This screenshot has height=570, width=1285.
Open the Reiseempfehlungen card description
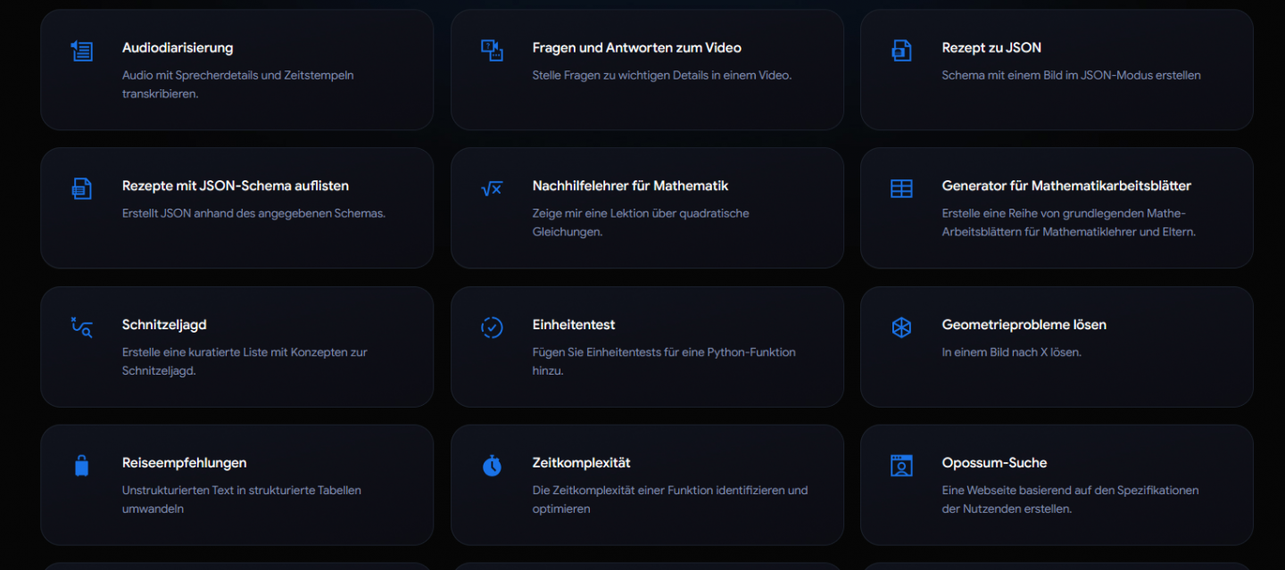(241, 500)
